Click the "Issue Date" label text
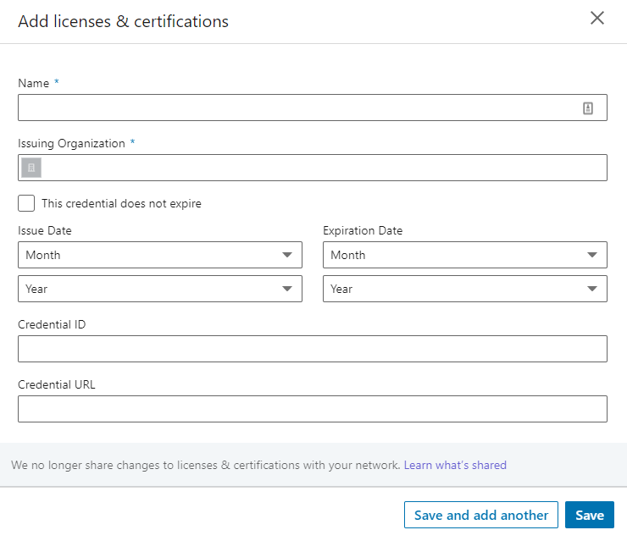 [x=45, y=230]
